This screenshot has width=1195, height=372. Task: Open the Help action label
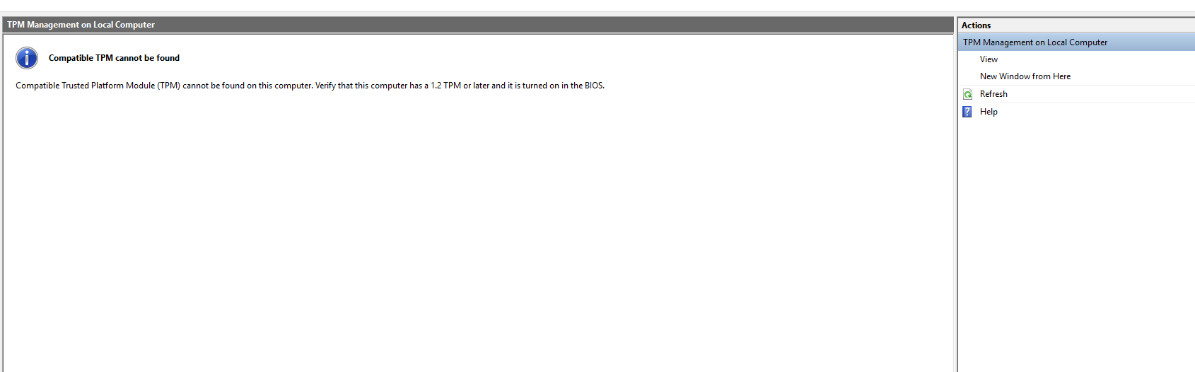point(989,112)
